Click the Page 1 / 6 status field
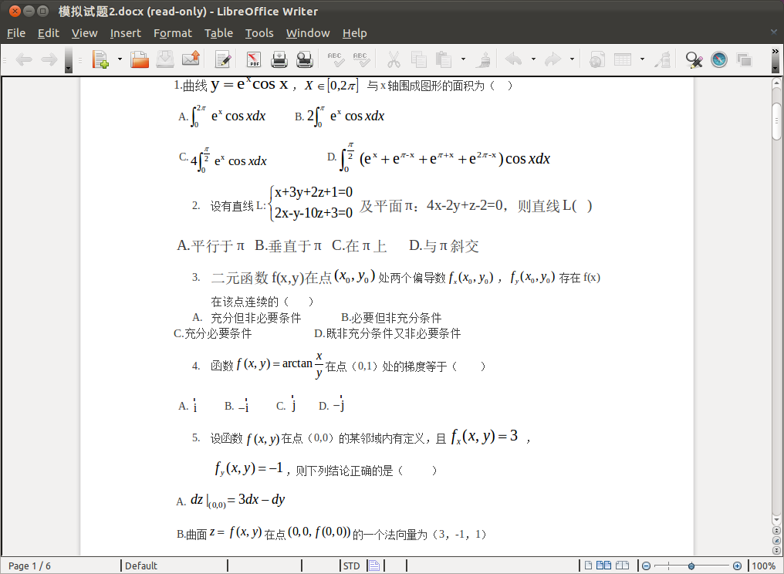The width and height of the screenshot is (784, 574). coord(30,566)
